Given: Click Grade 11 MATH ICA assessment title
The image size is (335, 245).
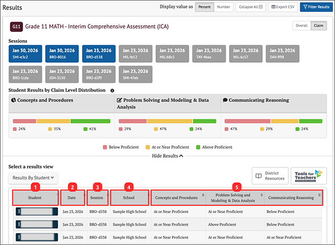Looking at the screenshot, I should click(x=97, y=27).
